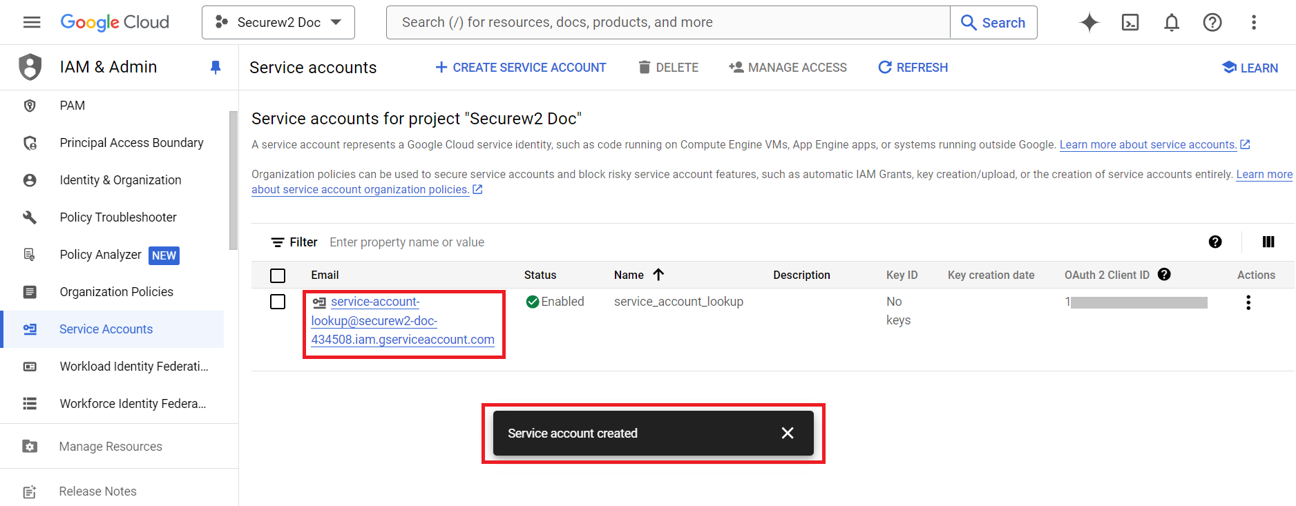Open Policy Troubleshooter in sidebar

pos(118,217)
